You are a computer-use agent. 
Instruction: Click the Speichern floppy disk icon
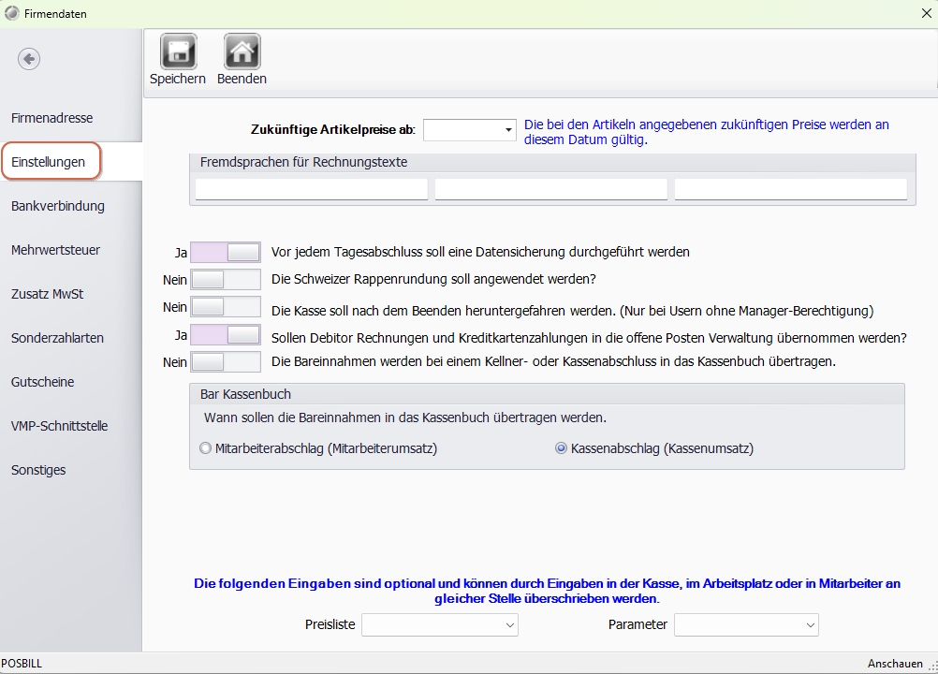tap(178, 51)
